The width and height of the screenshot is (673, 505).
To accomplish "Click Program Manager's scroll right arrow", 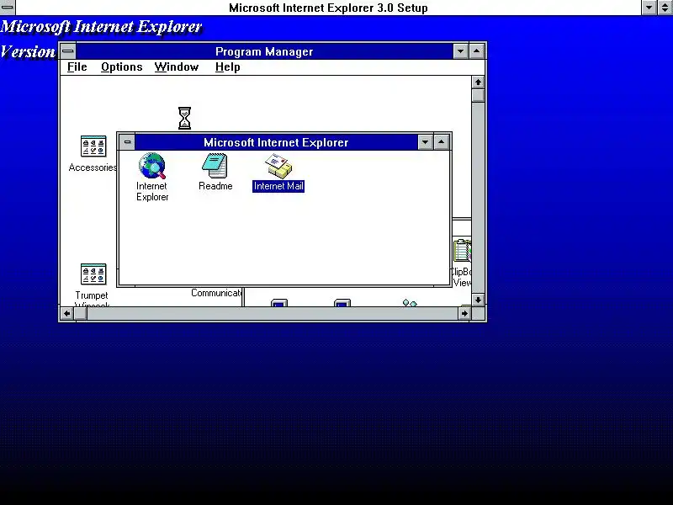I will coord(464,313).
